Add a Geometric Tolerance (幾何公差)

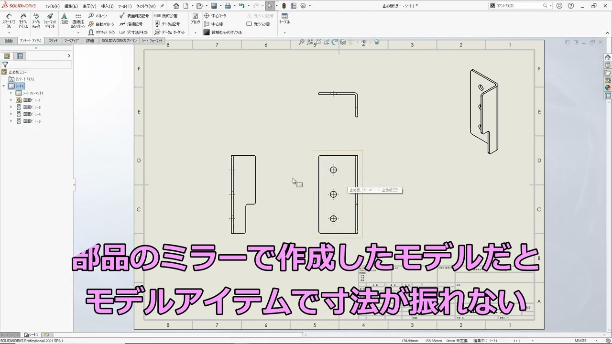pyautogui.click(x=166, y=16)
